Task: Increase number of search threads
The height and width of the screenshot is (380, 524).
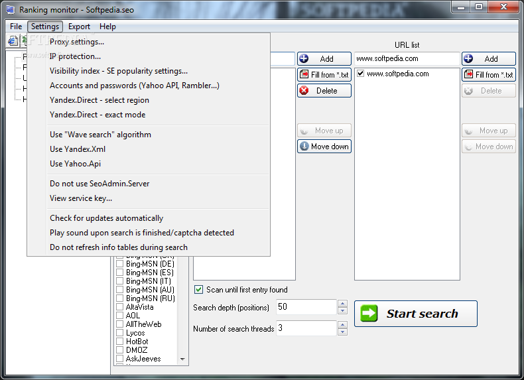Action: 342,324
